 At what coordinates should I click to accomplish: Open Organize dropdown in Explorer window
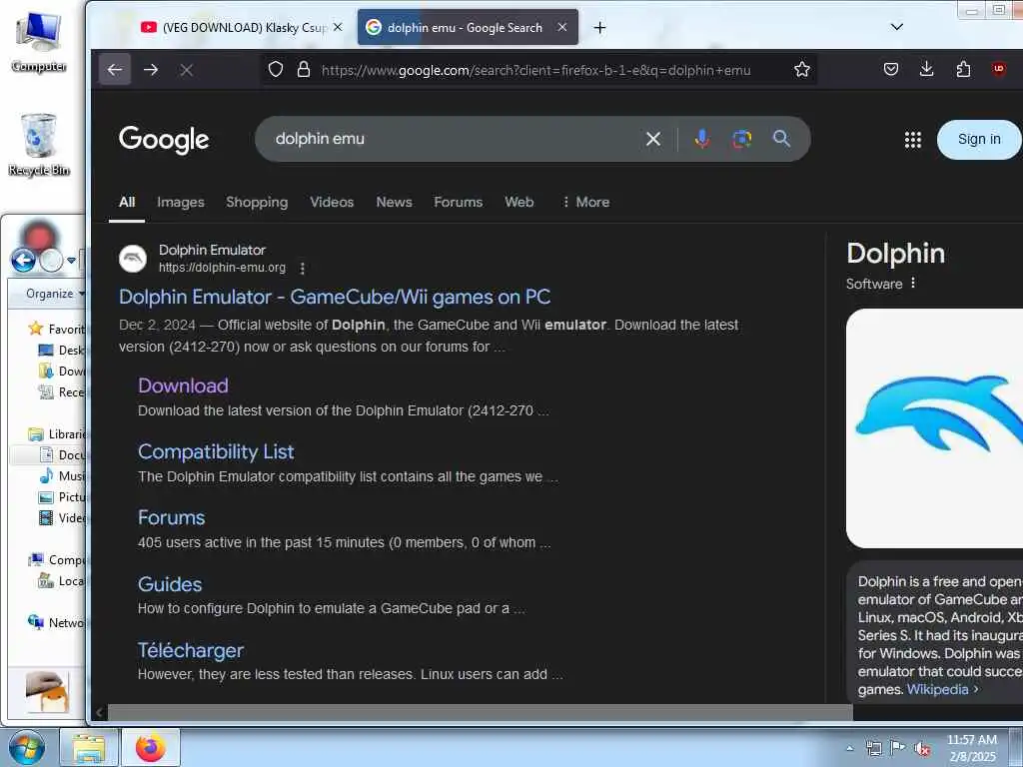coord(55,294)
